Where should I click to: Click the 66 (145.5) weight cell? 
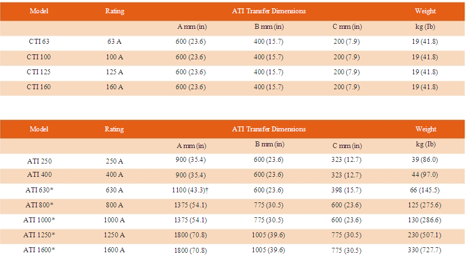point(424,190)
